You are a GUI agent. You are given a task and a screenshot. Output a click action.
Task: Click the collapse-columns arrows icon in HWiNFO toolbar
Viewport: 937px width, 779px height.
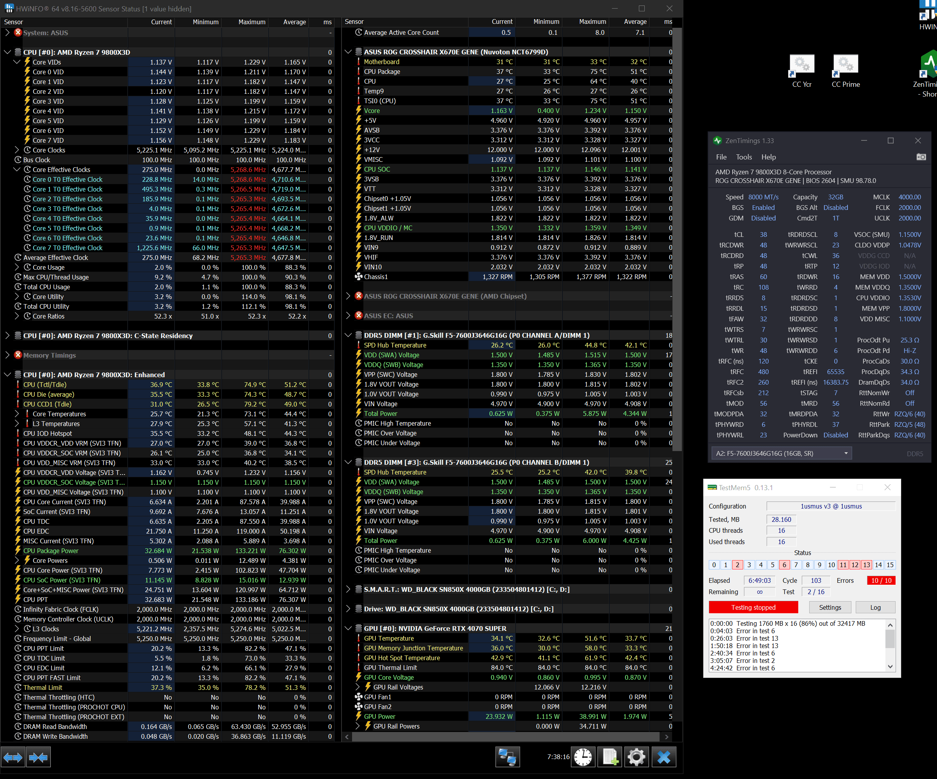point(38,757)
